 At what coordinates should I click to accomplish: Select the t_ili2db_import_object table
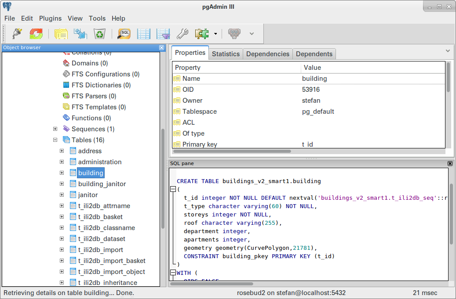tap(112, 272)
